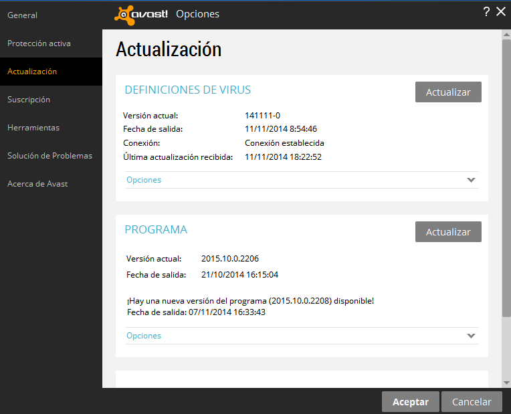Discard changes with Cancelar
Viewport: 511px width, 414px height.
coord(472,401)
